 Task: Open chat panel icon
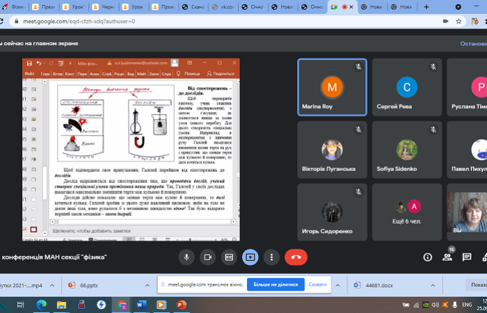pos(468,257)
